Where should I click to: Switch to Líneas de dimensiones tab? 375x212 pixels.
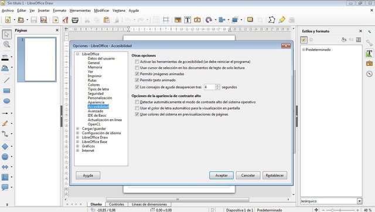149,204
